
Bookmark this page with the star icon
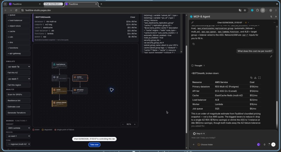pyautogui.click(x=245, y=10)
